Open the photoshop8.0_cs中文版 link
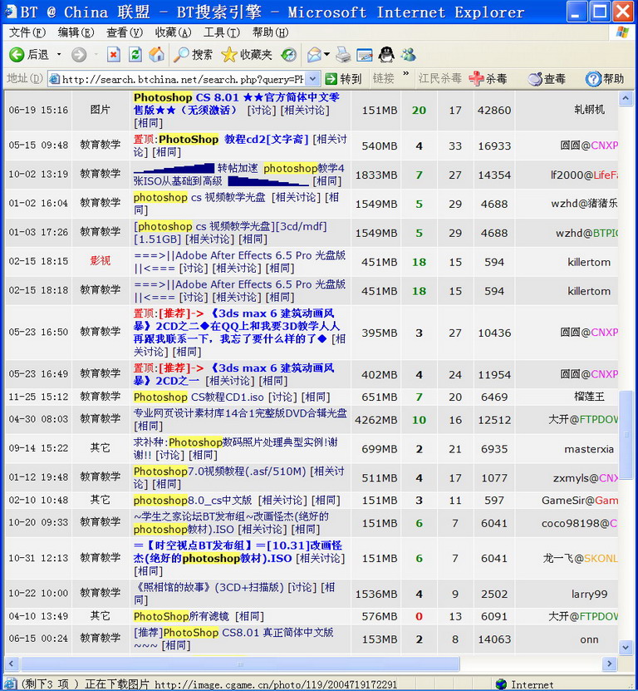This screenshot has height=691, width=638. [193, 501]
